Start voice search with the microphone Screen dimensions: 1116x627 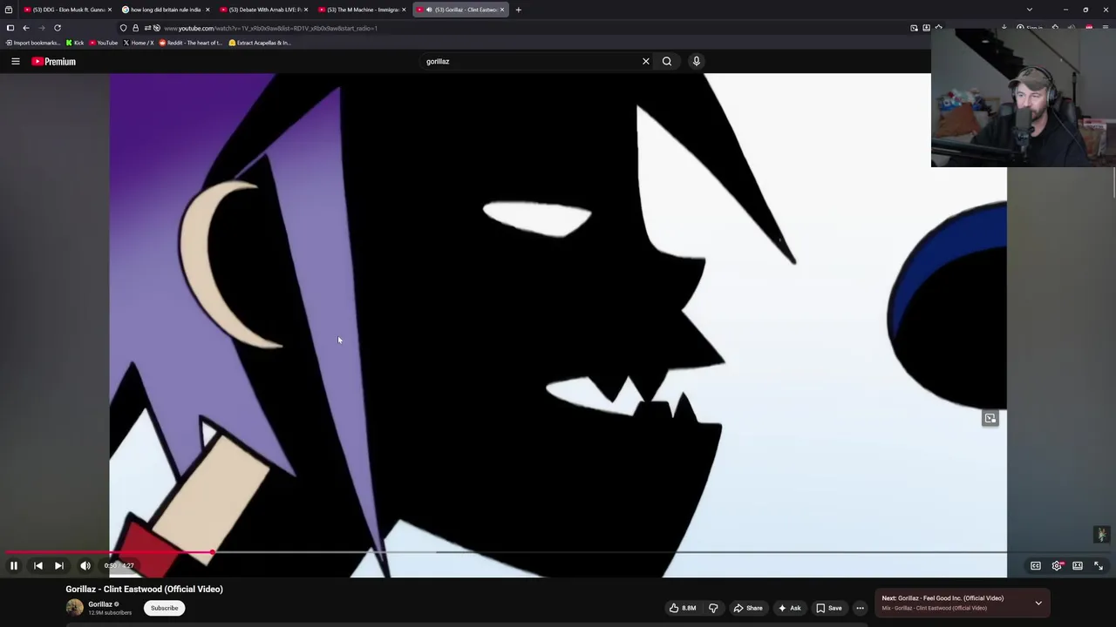tap(697, 61)
